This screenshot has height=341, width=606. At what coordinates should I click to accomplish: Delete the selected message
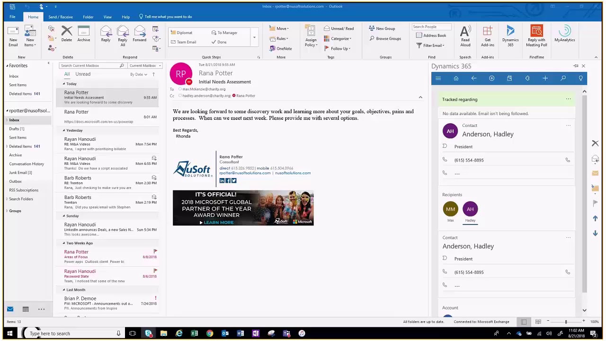click(x=67, y=34)
